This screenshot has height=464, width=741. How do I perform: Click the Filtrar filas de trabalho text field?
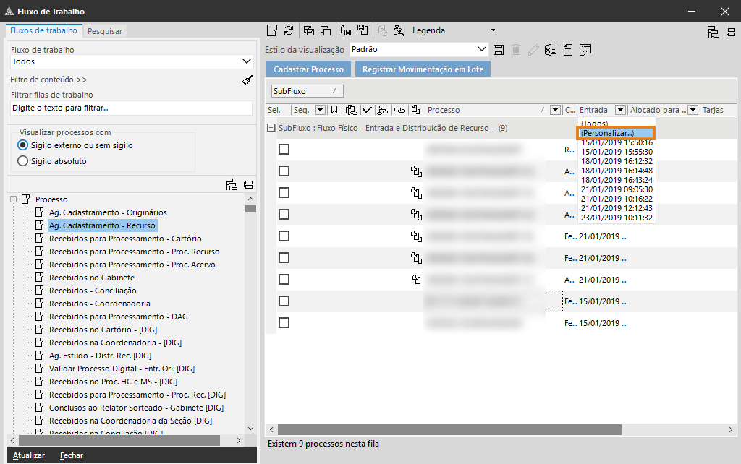tap(130, 108)
